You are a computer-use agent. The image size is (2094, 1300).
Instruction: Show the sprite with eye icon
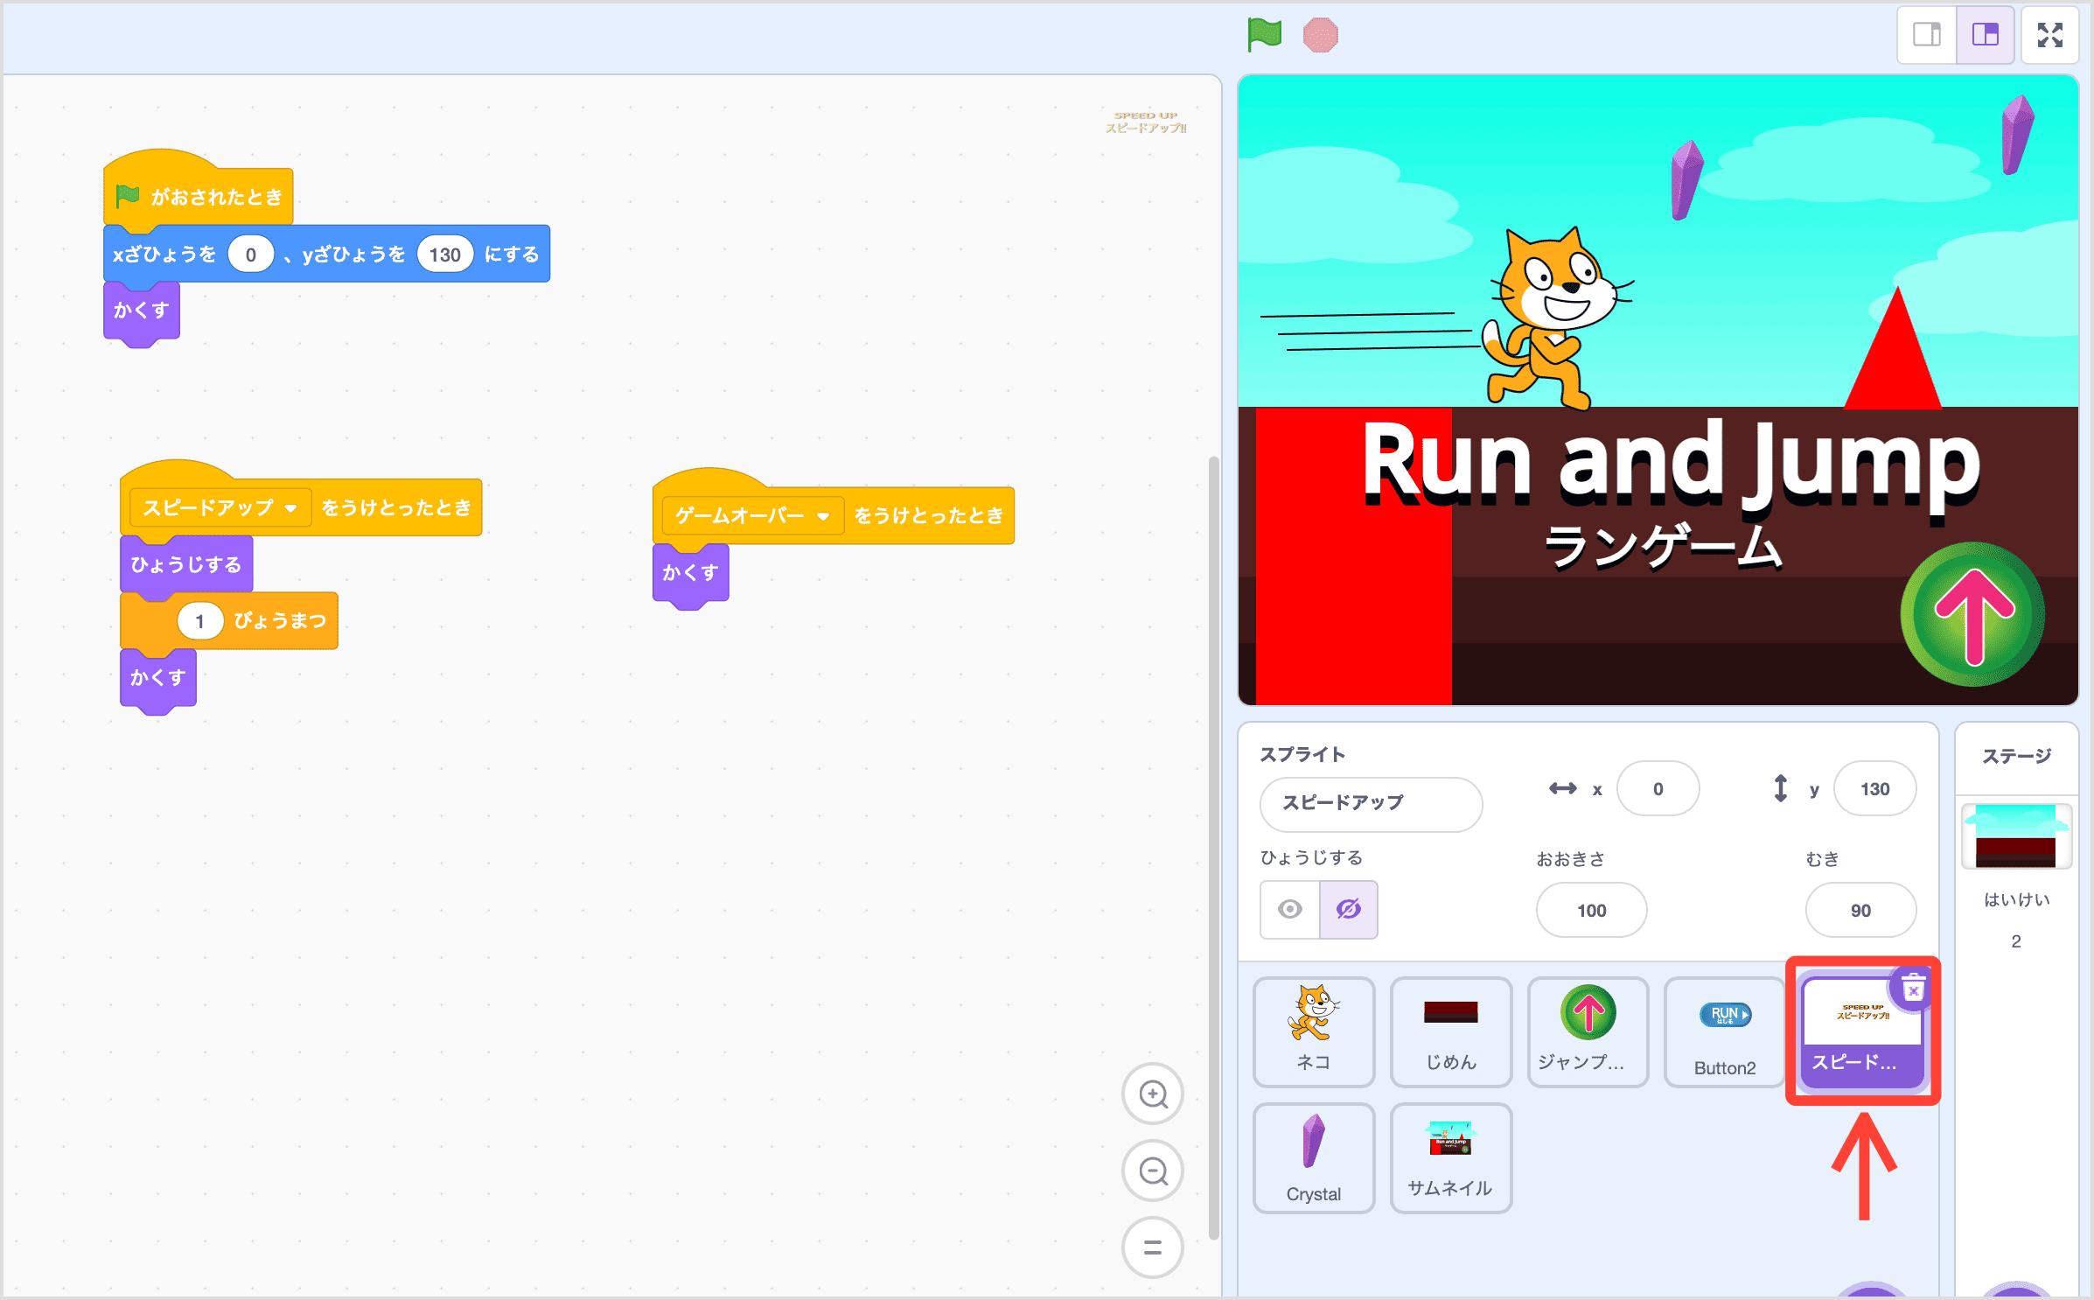1289,909
